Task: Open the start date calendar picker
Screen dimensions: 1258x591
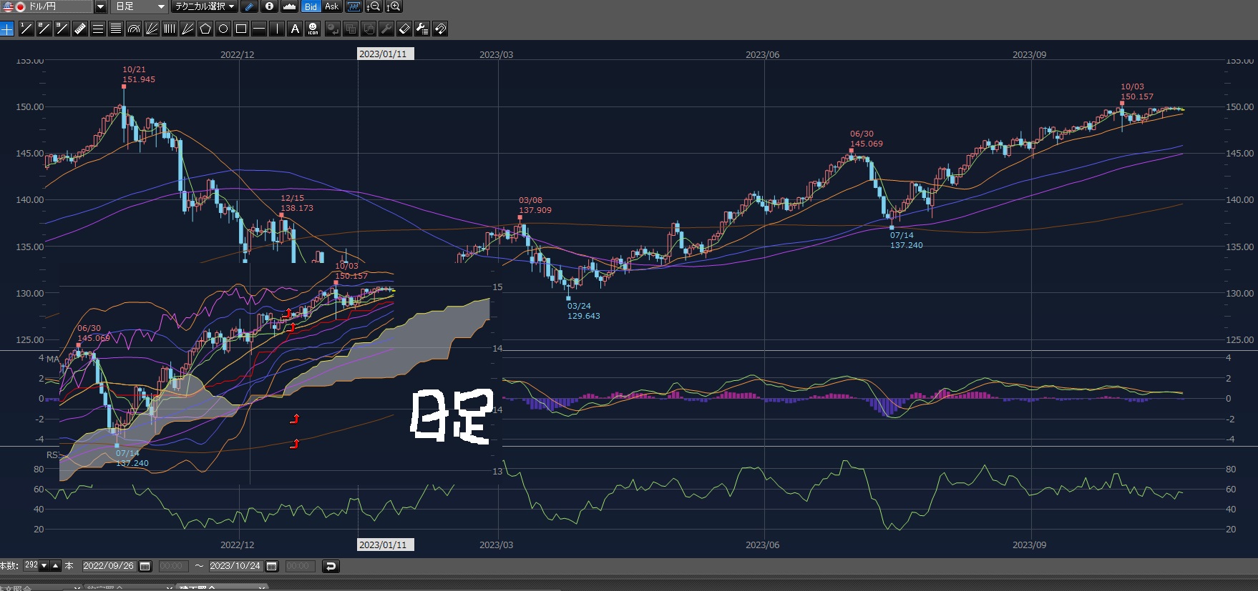Action: click(145, 566)
